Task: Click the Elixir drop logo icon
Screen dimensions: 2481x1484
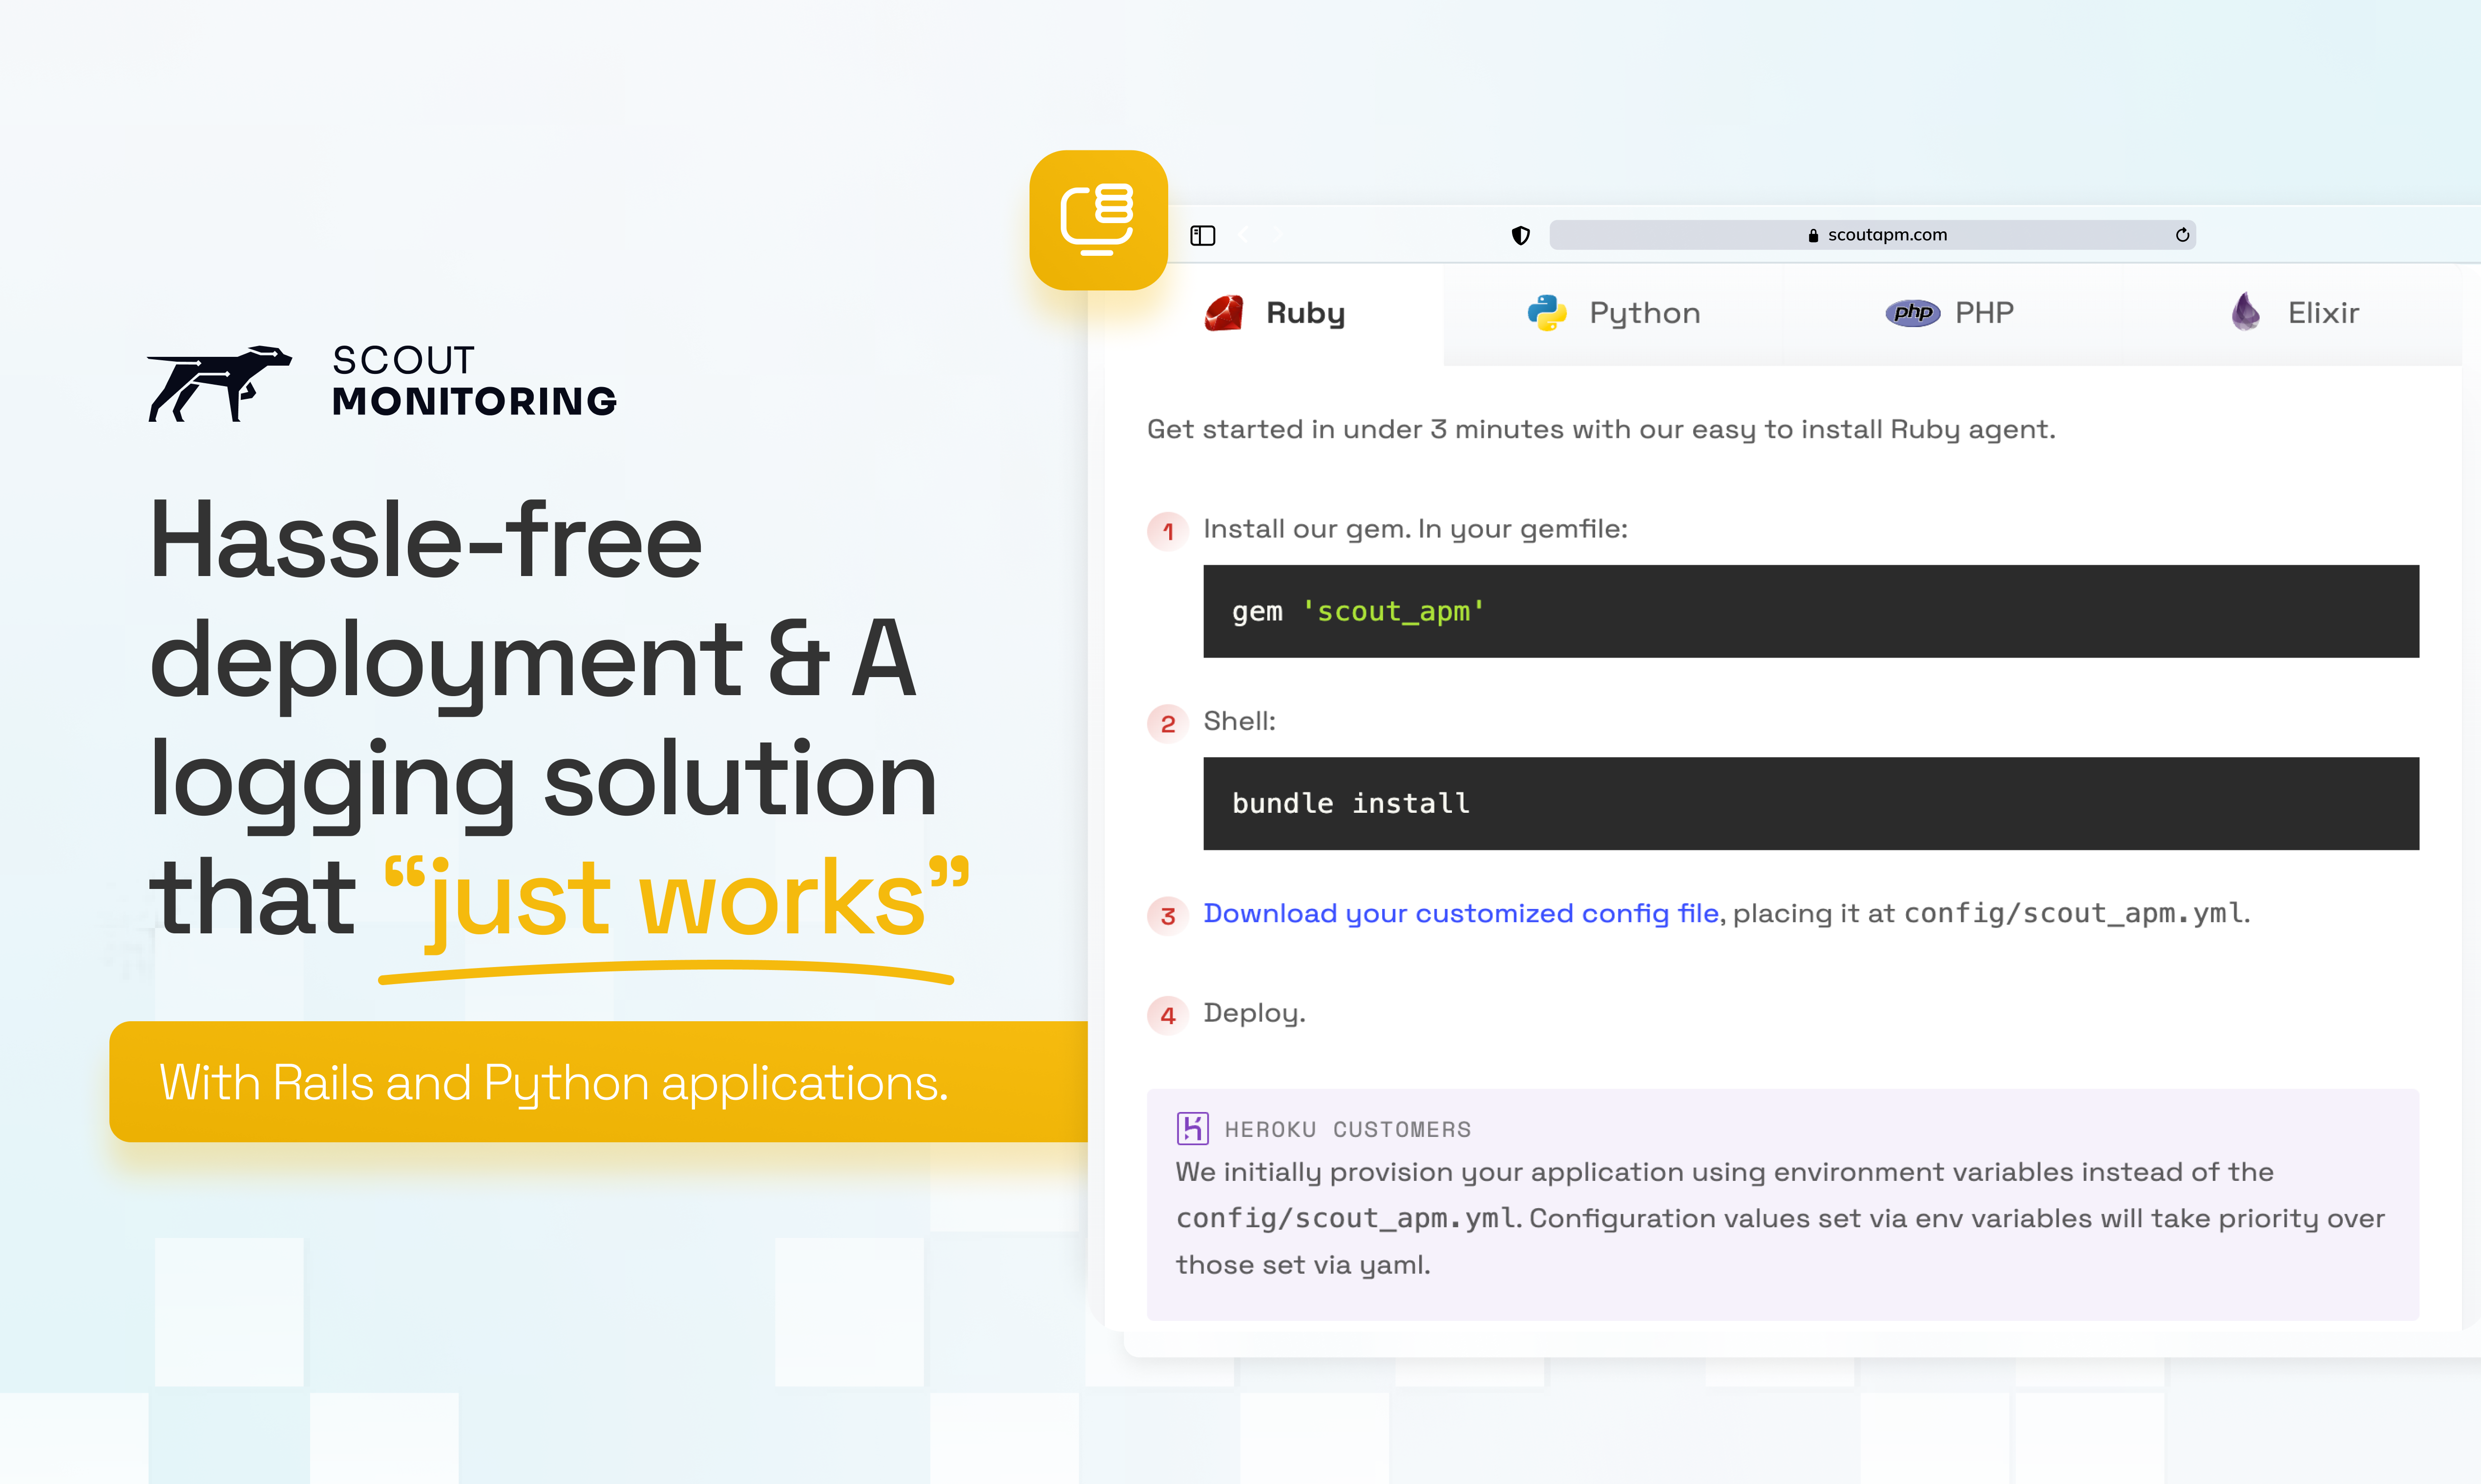Action: [x=2246, y=312]
